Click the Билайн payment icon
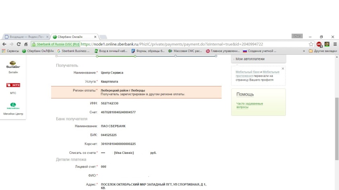The image size is (339, 190). pos(14,64)
